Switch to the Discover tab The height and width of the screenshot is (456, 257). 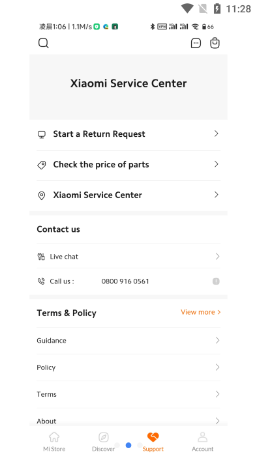103,442
